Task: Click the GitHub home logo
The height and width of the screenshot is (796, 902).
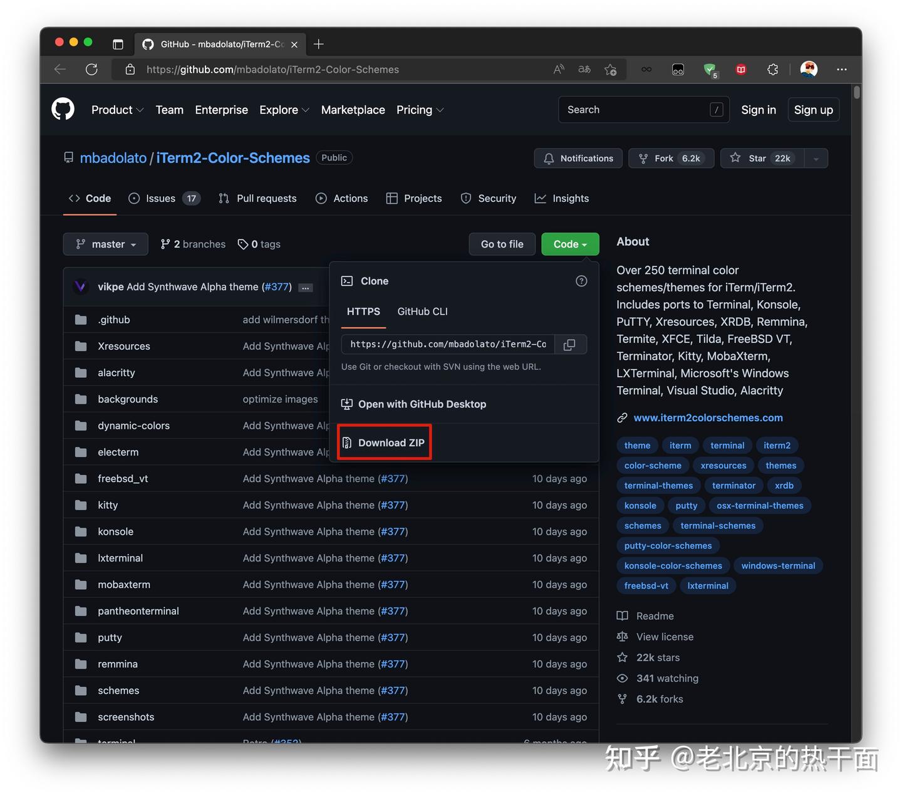Action: pyautogui.click(x=63, y=109)
